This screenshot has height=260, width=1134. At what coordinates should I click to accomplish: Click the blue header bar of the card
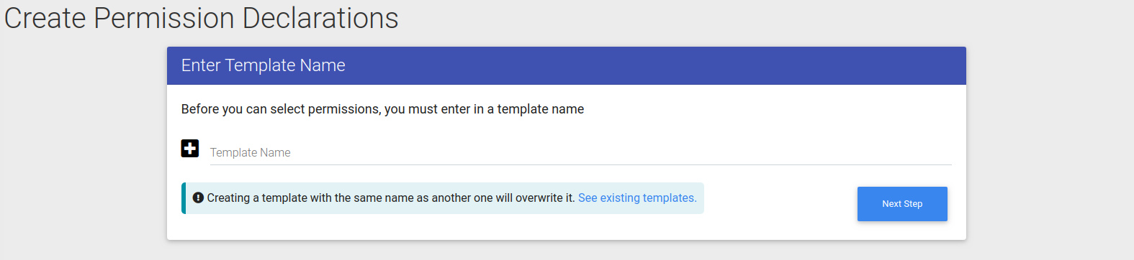pyautogui.click(x=567, y=66)
